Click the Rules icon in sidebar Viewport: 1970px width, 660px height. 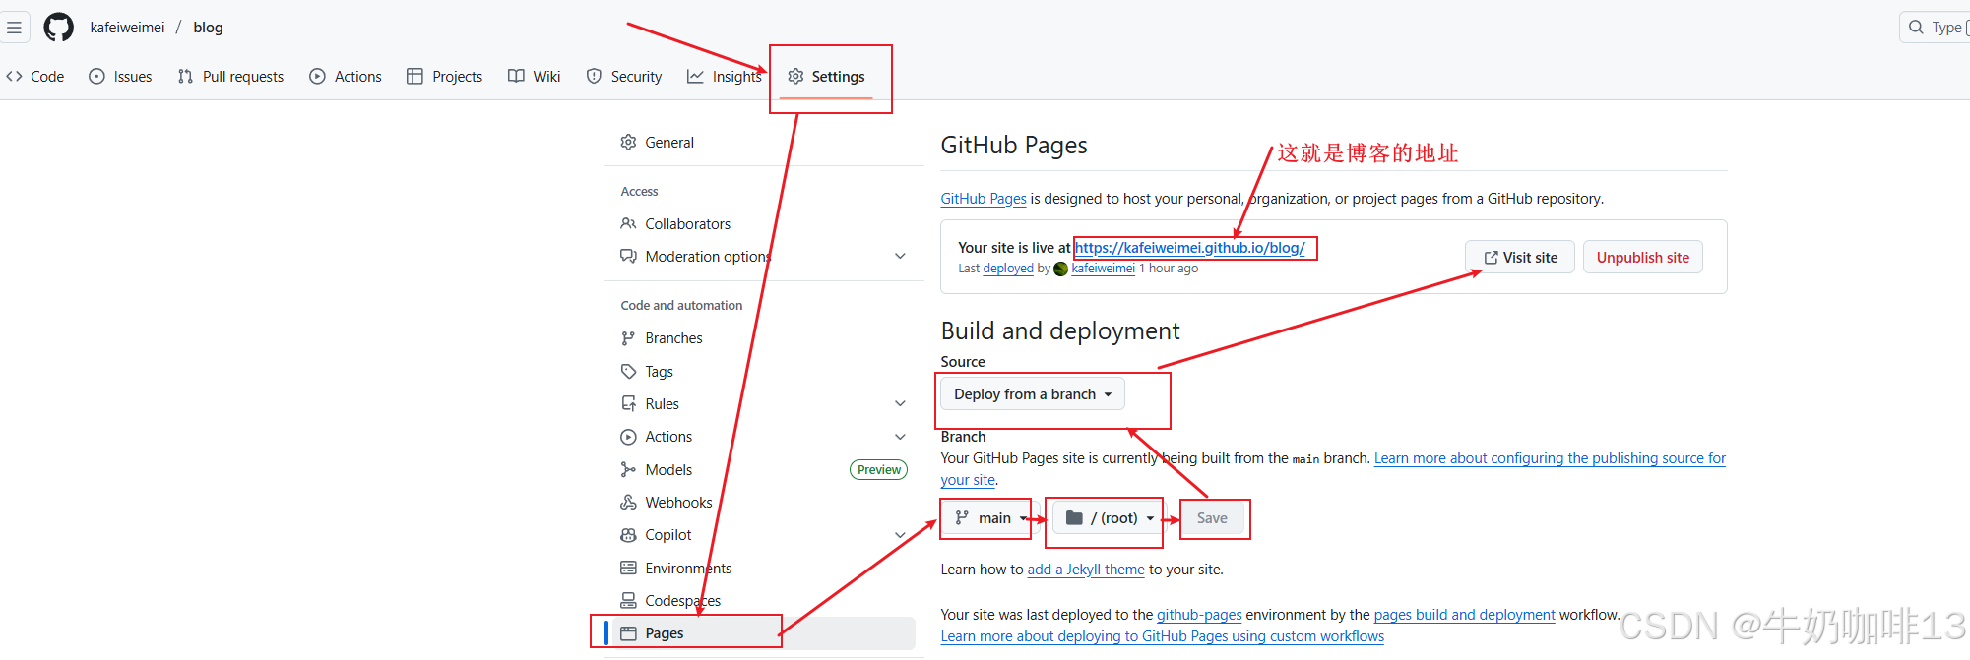tap(628, 404)
